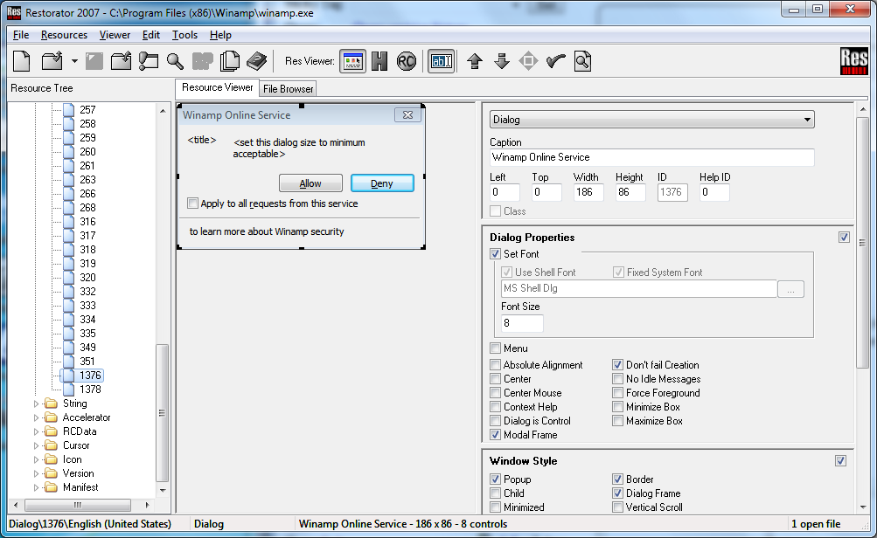Screen dimensions: 877x538
Task: Click the checkmark commit icon
Action: 555,61
